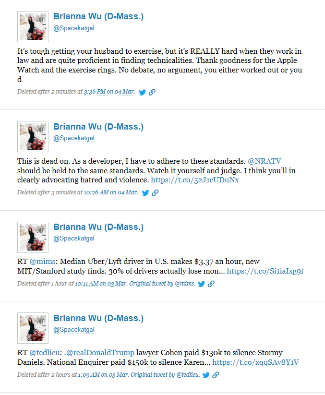Click permalink chain icon on Apple Watch tweet

tap(152, 92)
